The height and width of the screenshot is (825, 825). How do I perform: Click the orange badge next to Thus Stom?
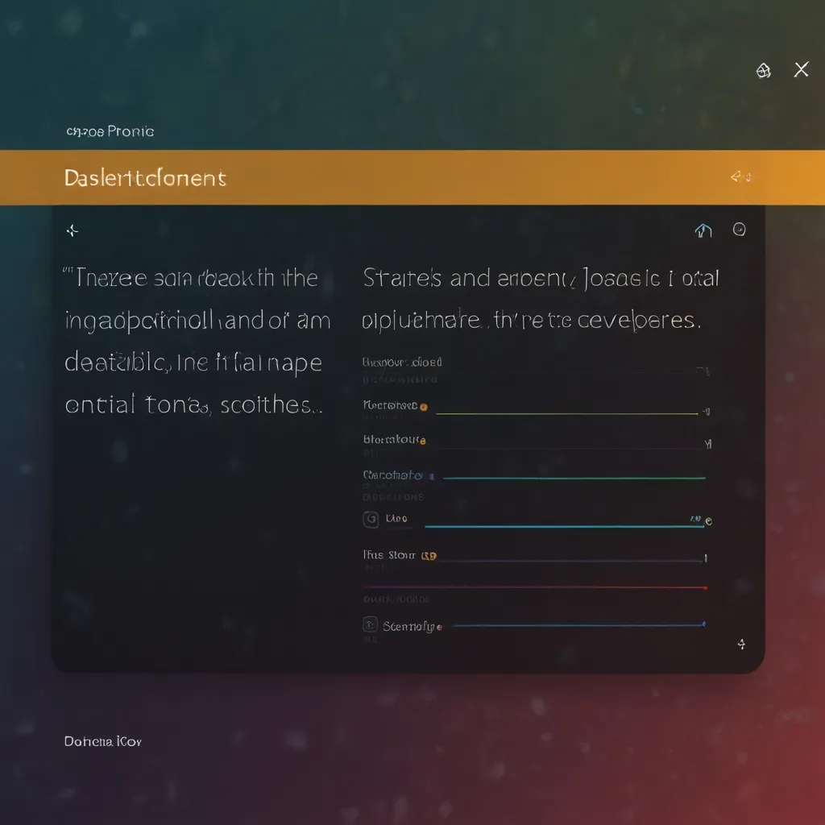click(429, 555)
